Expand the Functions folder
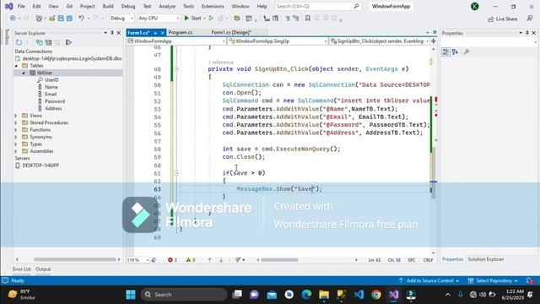Image resolution: width=540 pixels, height=304 pixels. [x=16, y=130]
